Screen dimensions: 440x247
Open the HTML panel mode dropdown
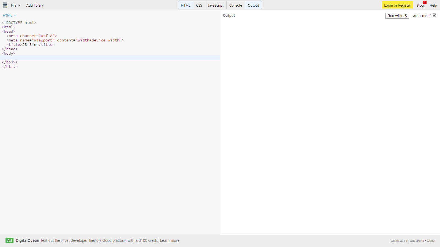tap(9, 16)
